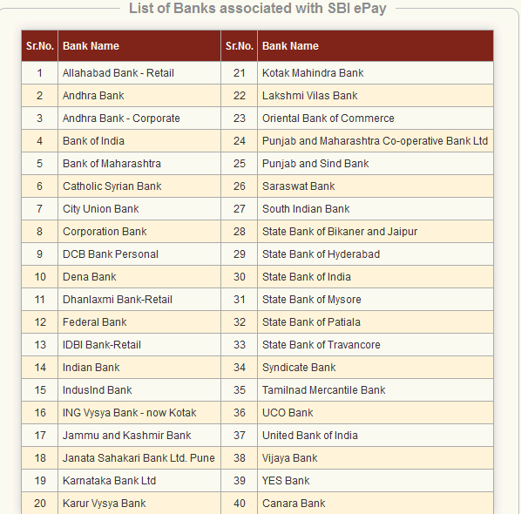Select Oriental Bank of Commerce row

[x=328, y=118]
